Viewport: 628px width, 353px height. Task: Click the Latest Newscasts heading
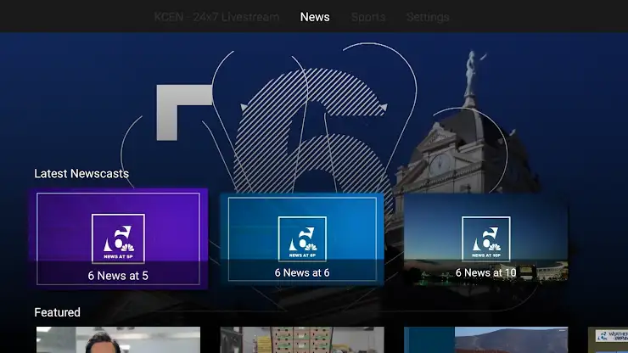81,173
